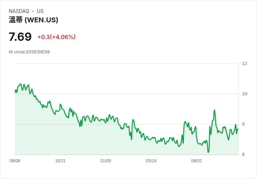Click the US market label
The width and height of the screenshot is (257, 179).
[x=40, y=11]
